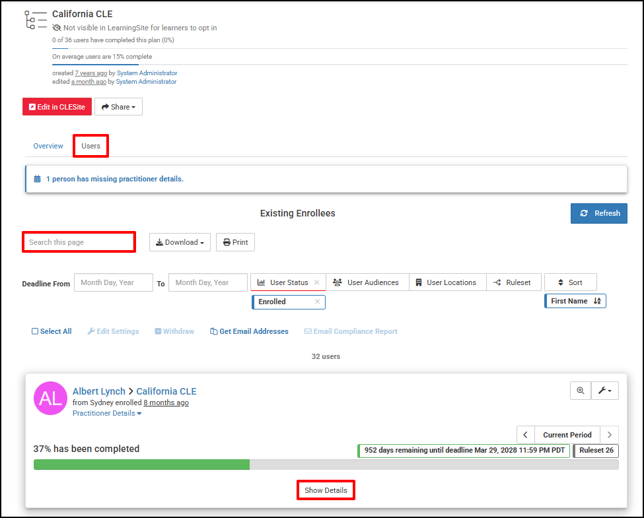This screenshot has height=518, width=644.
Task: Open User Status filter
Action: (288, 282)
